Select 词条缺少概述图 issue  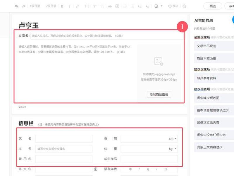pos(214,98)
